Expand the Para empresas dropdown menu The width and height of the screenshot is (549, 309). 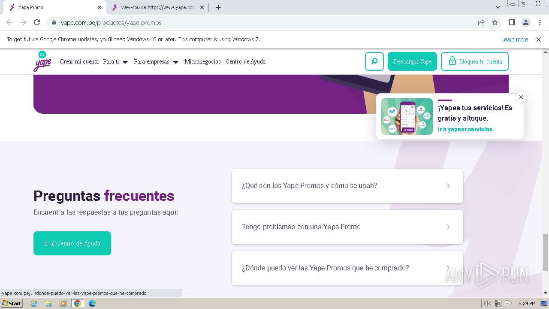(x=156, y=61)
